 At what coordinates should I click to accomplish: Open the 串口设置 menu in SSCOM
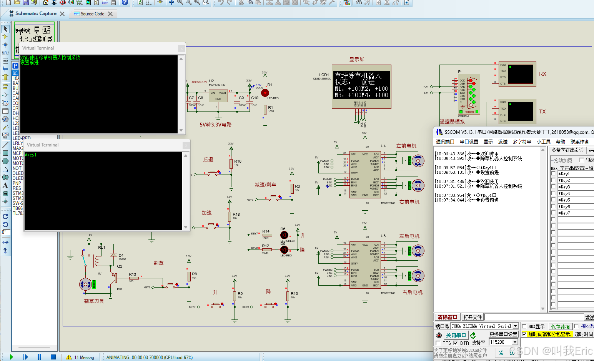(469, 142)
